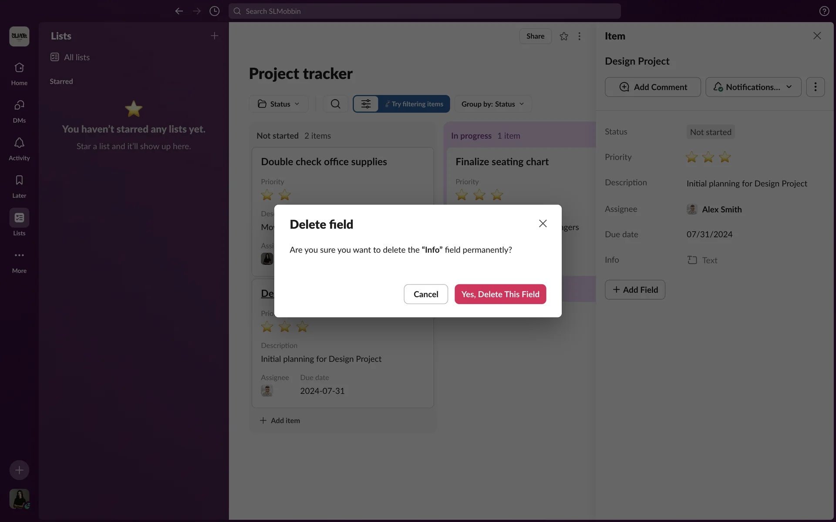Close the Delete field dialog
Screen dimensions: 836x522
[543, 224]
